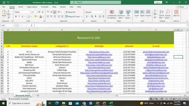Click the Orientation text angle icon
This screenshot has width=189, height=106.
click(59, 12)
